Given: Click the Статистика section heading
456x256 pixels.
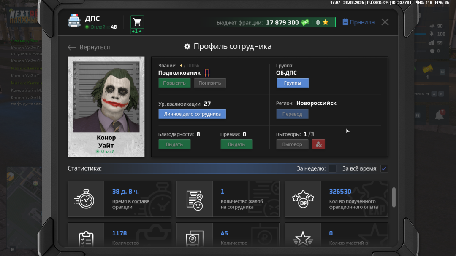Looking at the screenshot, I should 84,168.
